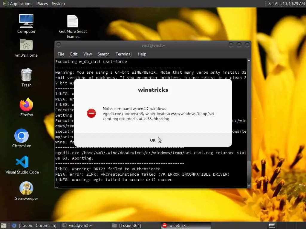This screenshot has height=229, width=306.
Task: Click the terminal scrollbar up arrow
Action: (x=249, y=61)
